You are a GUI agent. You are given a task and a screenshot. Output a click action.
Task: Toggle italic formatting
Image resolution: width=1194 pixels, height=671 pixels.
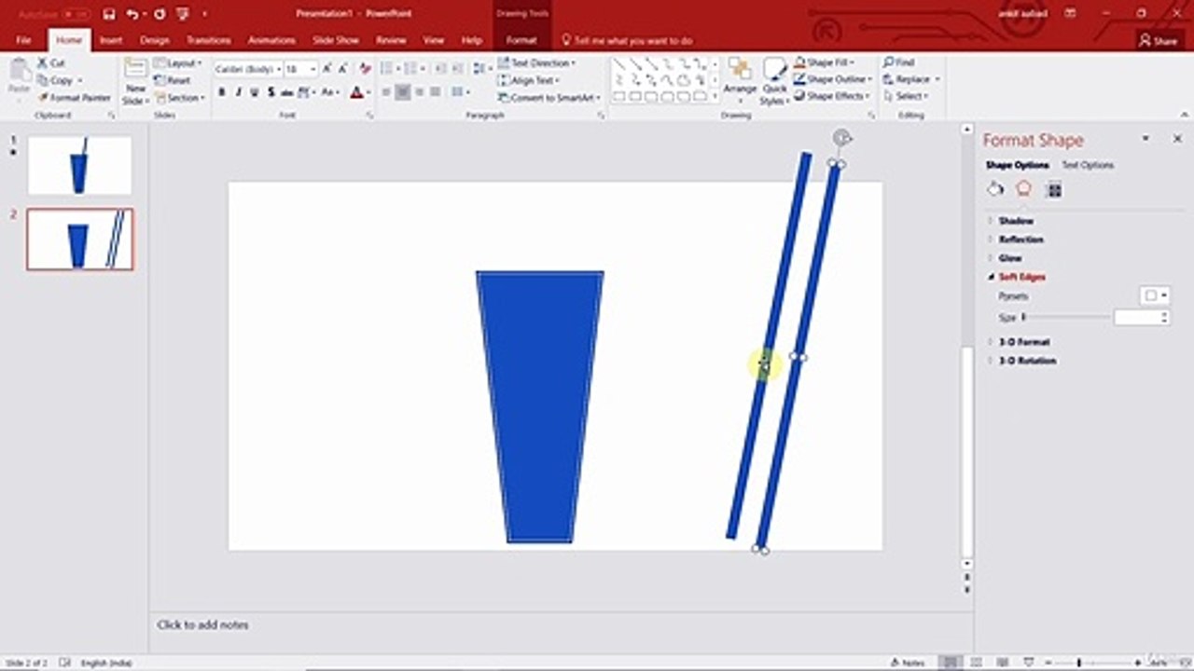click(x=238, y=92)
